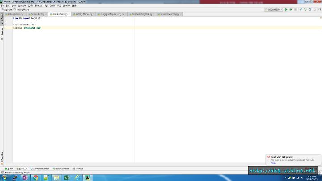Click the python breadcrumb in navigation bar
The width and height of the screenshot is (322, 181).
7,10
